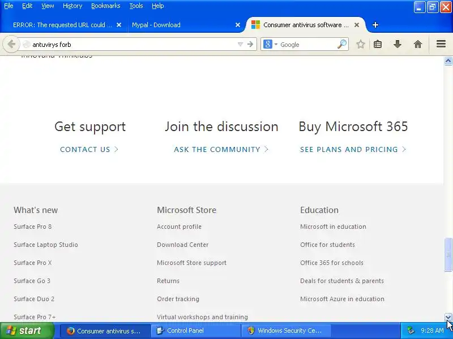The image size is (453, 339).
Task: Click the 9:28 AM taskbar clock
Action: pos(432,331)
